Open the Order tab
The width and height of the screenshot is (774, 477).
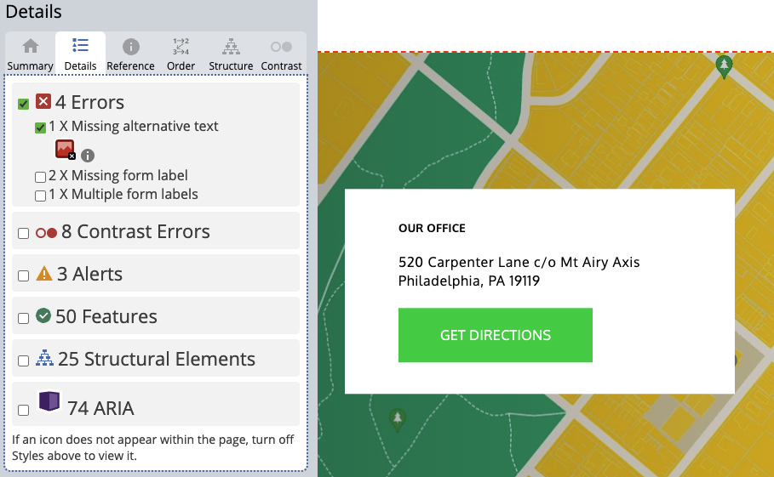pos(181,54)
